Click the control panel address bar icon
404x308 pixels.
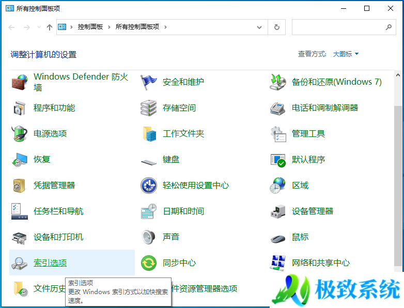click(62, 27)
